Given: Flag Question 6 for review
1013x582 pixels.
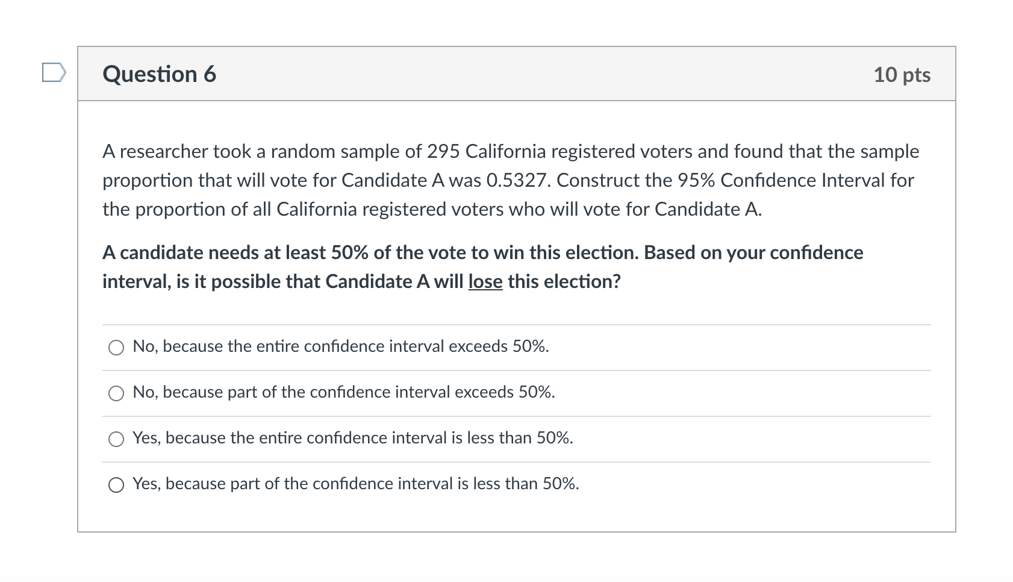Looking at the screenshot, I should coord(54,73).
